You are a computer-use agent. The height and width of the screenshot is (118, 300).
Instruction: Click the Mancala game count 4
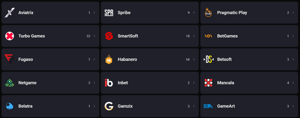[288, 83]
